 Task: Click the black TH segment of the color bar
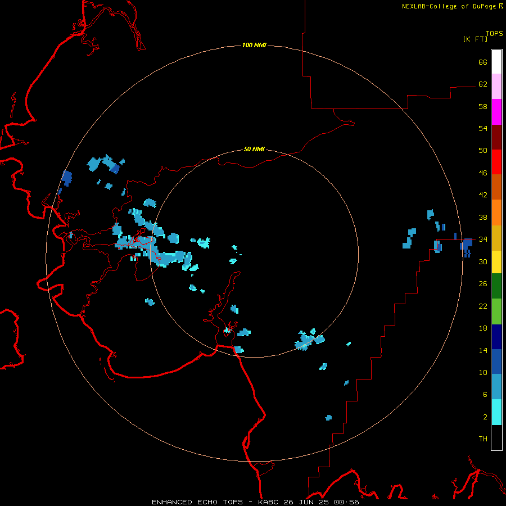[496, 437]
